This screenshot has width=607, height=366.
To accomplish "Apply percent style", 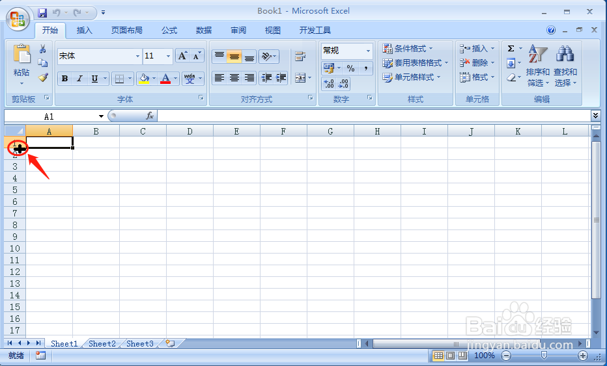I will 351,68.
